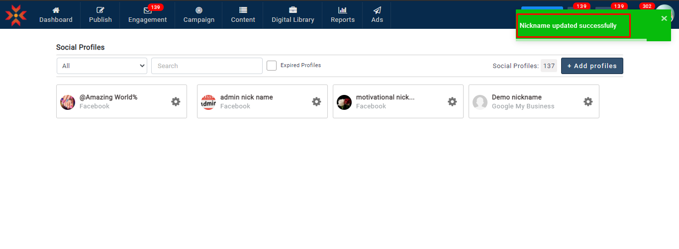
Task: Open settings gear for @Amazing World% profile
Action: click(x=176, y=101)
